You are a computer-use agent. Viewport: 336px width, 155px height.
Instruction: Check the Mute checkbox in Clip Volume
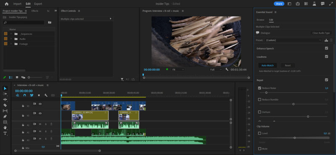click(260, 149)
